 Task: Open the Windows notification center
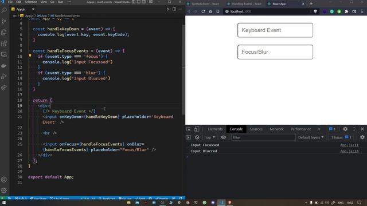point(360,203)
